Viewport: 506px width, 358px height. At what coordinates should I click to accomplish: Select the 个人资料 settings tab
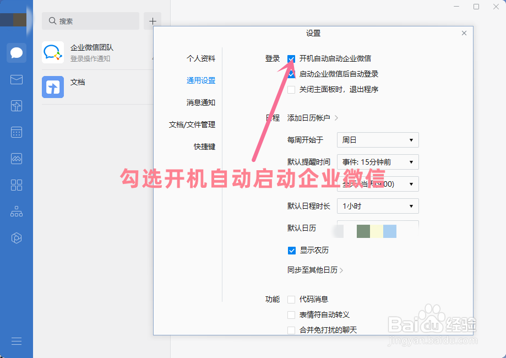[x=201, y=58]
